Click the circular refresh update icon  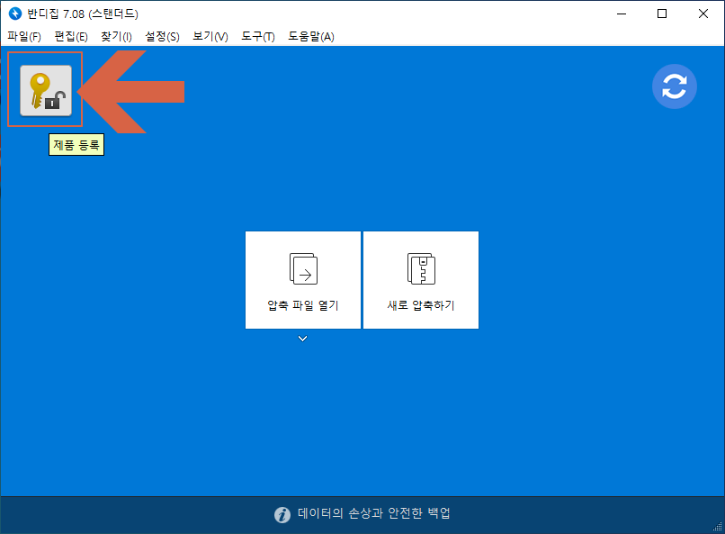point(674,86)
